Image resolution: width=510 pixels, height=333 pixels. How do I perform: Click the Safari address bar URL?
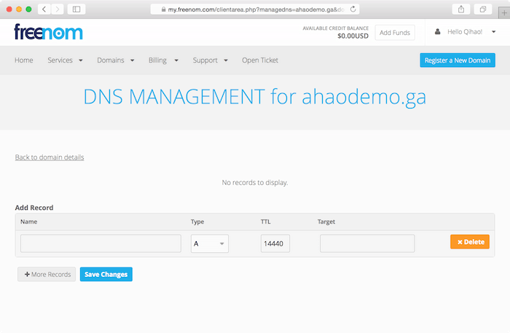click(255, 9)
